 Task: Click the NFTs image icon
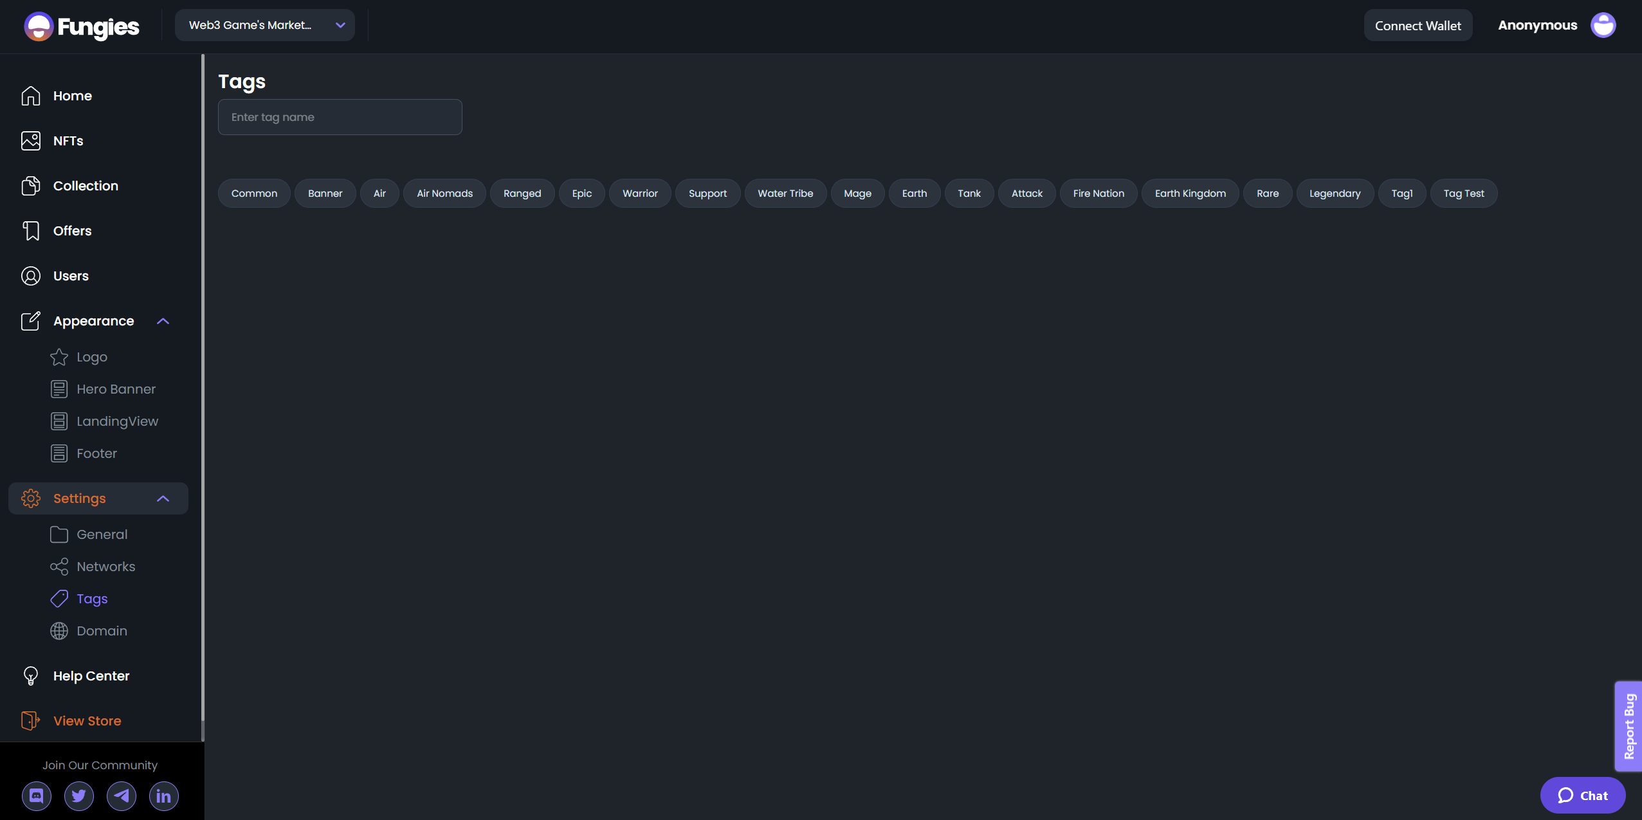pos(31,141)
